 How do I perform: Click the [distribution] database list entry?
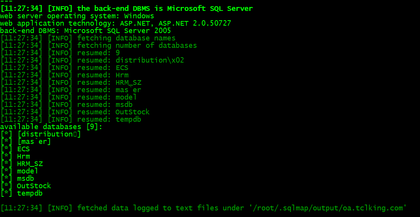pos(41,134)
